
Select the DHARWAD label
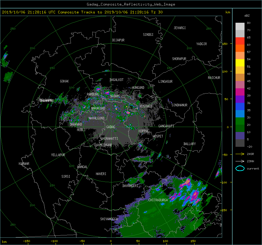pyautogui.click(x=76, y=124)
